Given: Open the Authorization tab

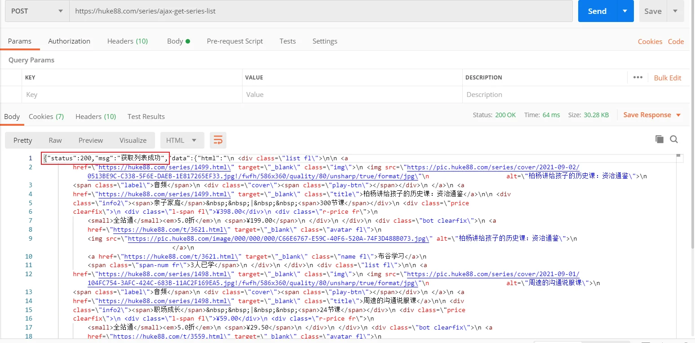Looking at the screenshot, I should coord(69,41).
